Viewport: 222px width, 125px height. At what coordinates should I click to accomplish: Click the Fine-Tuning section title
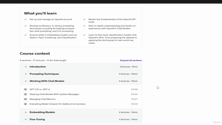pos(37,119)
